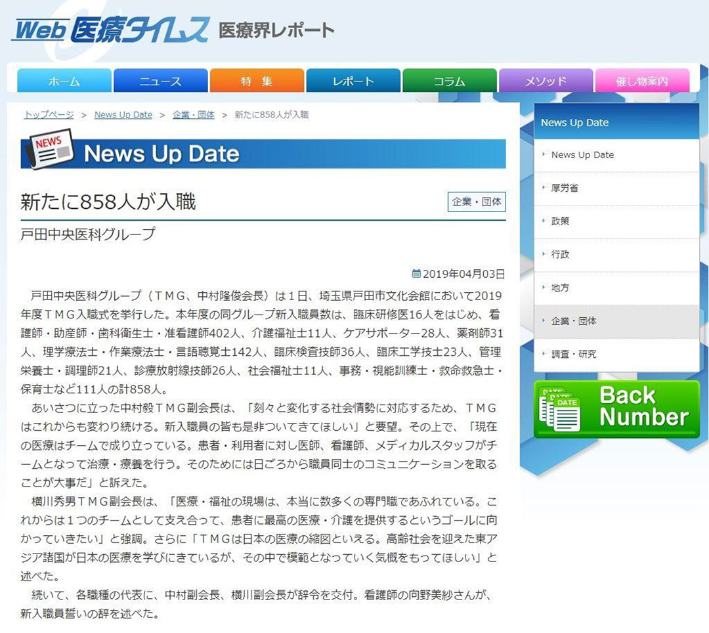
Task: Open the green Back Number button
Action: pos(616,409)
